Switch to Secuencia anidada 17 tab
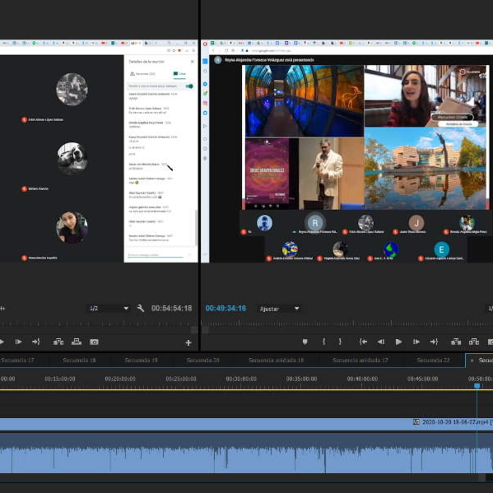The image size is (493, 493). 360,360
